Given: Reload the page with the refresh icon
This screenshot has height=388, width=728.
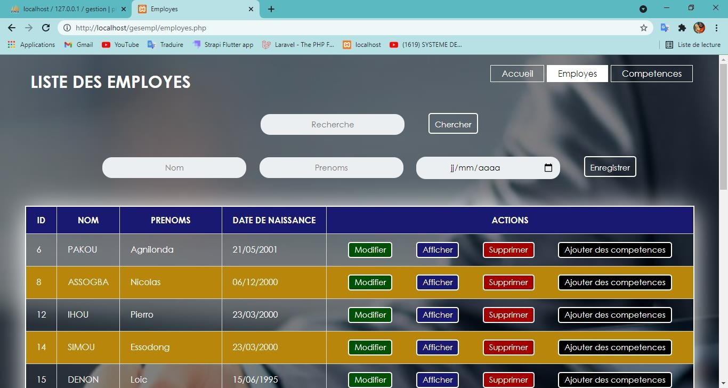Looking at the screenshot, I should click(46, 28).
